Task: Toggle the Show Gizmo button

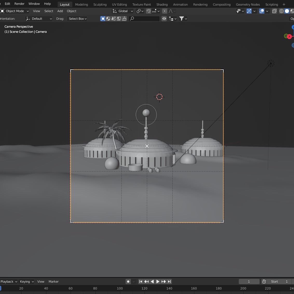Action: coord(249,11)
